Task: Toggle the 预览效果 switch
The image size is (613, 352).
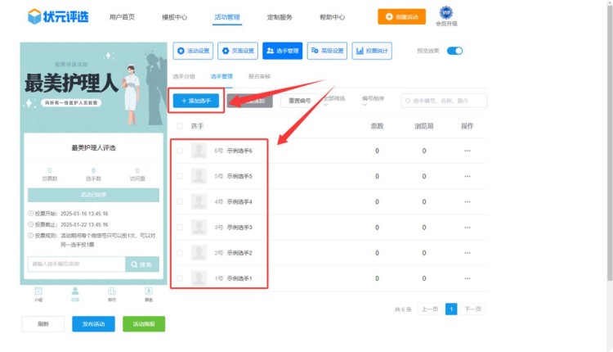Action: [x=454, y=51]
